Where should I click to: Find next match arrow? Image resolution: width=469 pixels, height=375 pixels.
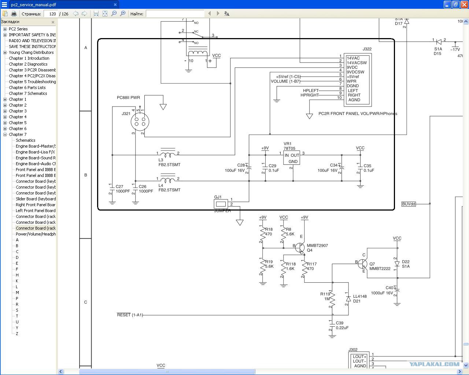pos(218,14)
